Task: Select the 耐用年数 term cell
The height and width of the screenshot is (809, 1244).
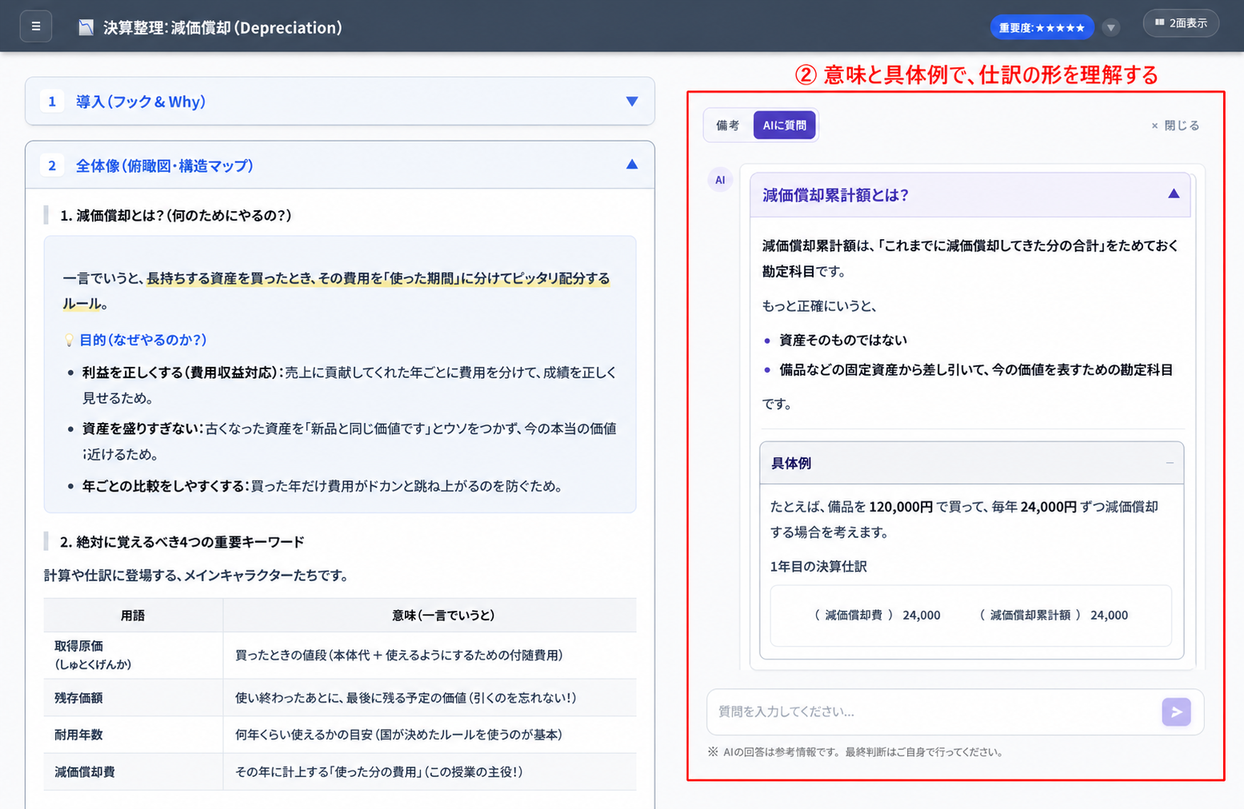Action: (x=134, y=735)
